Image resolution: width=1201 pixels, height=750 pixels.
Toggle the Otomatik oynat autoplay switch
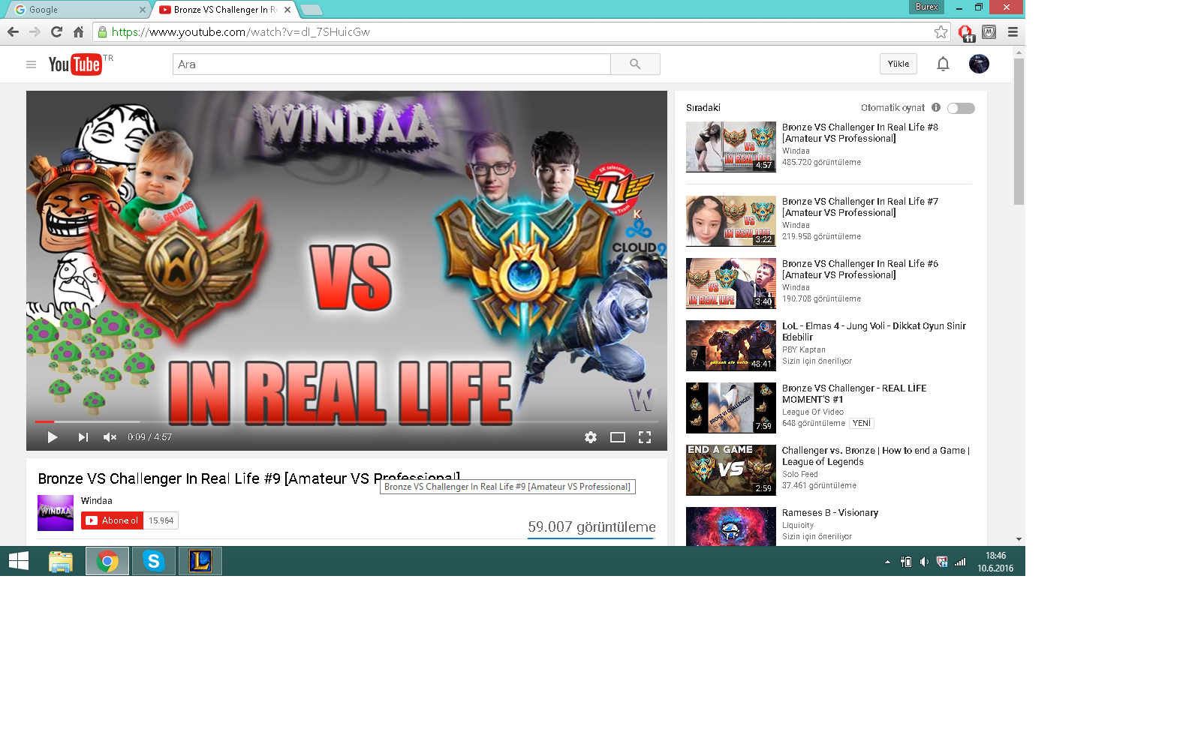(961, 108)
